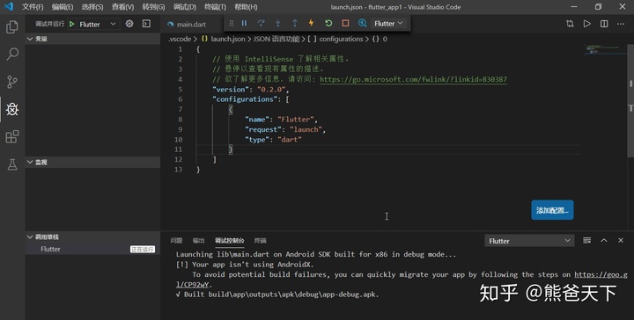Open the Debug view in activity bar
The width and height of the screenshot is (634, 320).
(x=12, y=109)
